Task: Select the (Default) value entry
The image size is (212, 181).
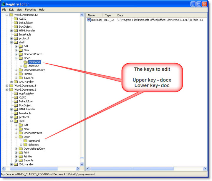Action: point(97,20)
